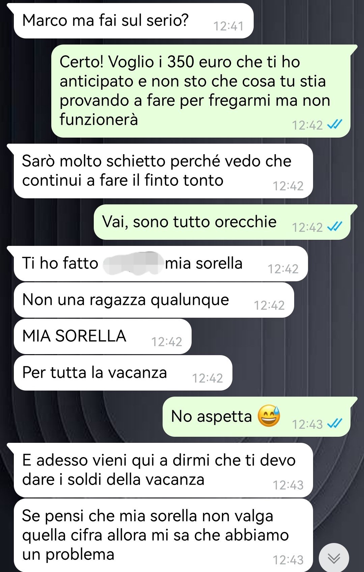
Task: Select the 'Non una ragazza qualunque' message
Action: click(x=154, y=300)
